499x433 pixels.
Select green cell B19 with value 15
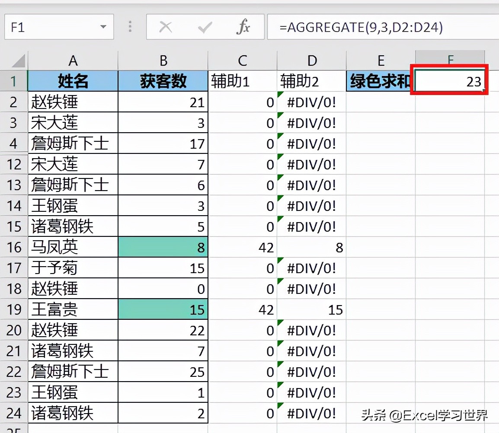(163, 309)
